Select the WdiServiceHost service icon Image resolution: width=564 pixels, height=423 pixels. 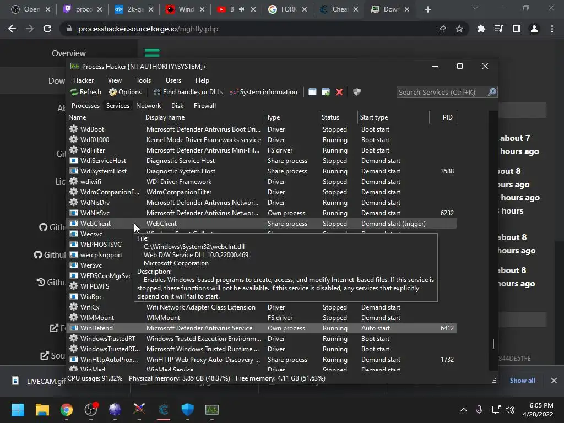pos(74,160)
